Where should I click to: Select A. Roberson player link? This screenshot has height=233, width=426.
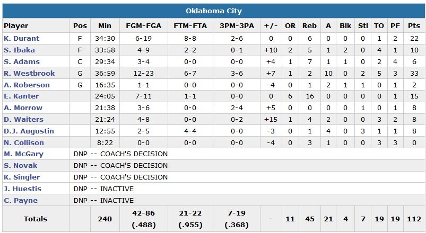(x=27, y=85)
